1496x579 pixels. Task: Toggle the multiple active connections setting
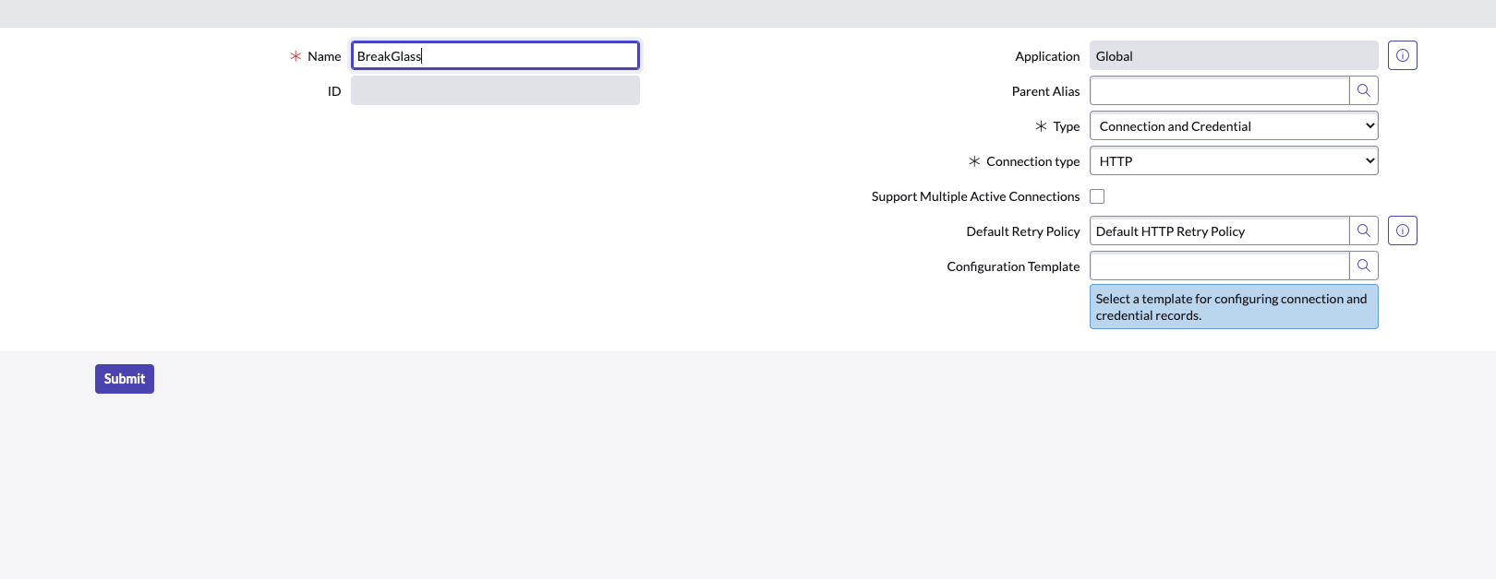click(x=1097, y=195)
